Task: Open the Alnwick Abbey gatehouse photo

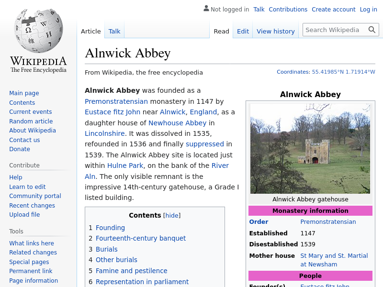Action: tap(310, 149)
